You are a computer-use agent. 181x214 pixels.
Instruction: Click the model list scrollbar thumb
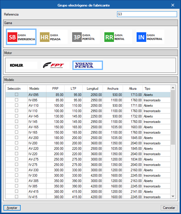point(173,117)
